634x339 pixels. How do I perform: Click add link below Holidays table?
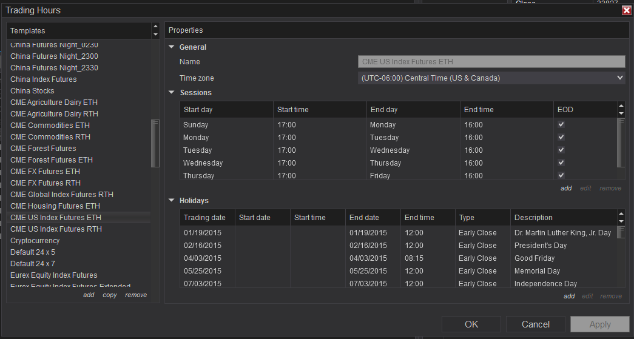[569, 296]
